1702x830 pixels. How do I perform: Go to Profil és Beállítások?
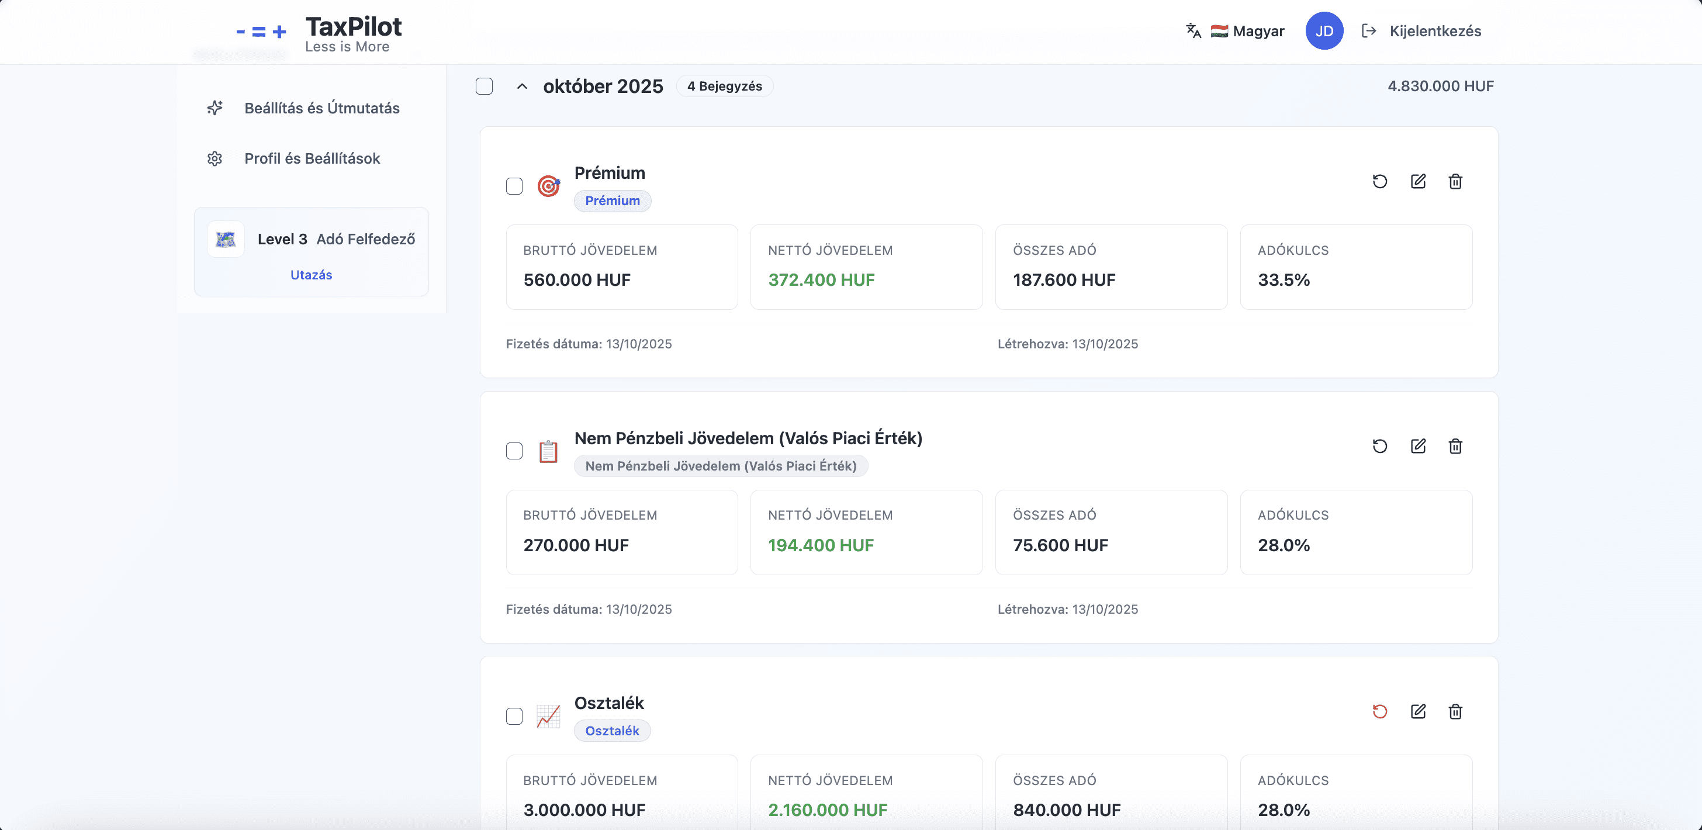pyautogui.click(x=312, y=158)
